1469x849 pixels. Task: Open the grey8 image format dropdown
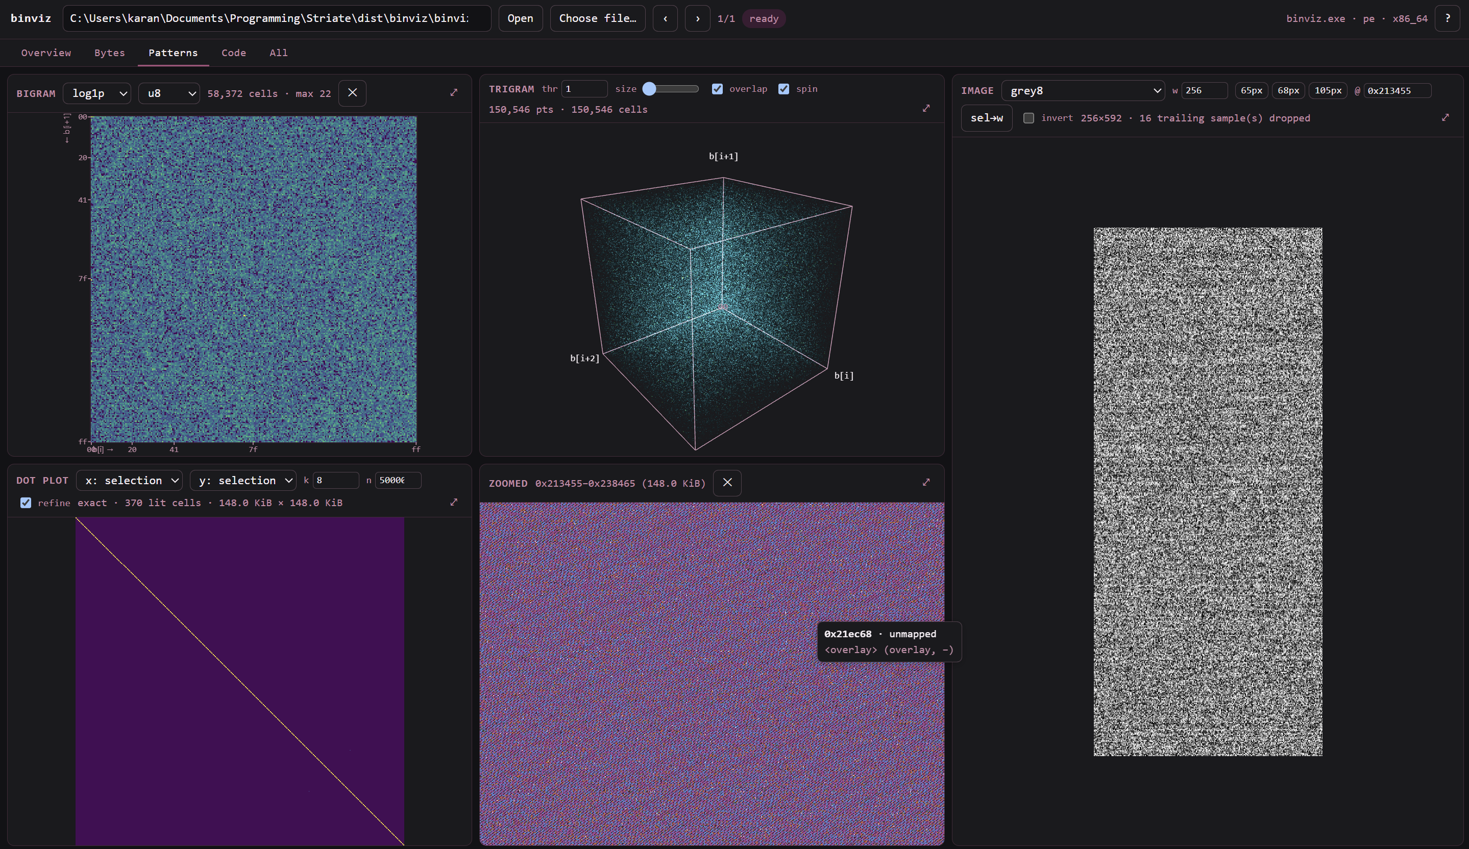1083,90
